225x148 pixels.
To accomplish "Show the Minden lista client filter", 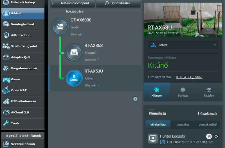I will pos(158,124).
